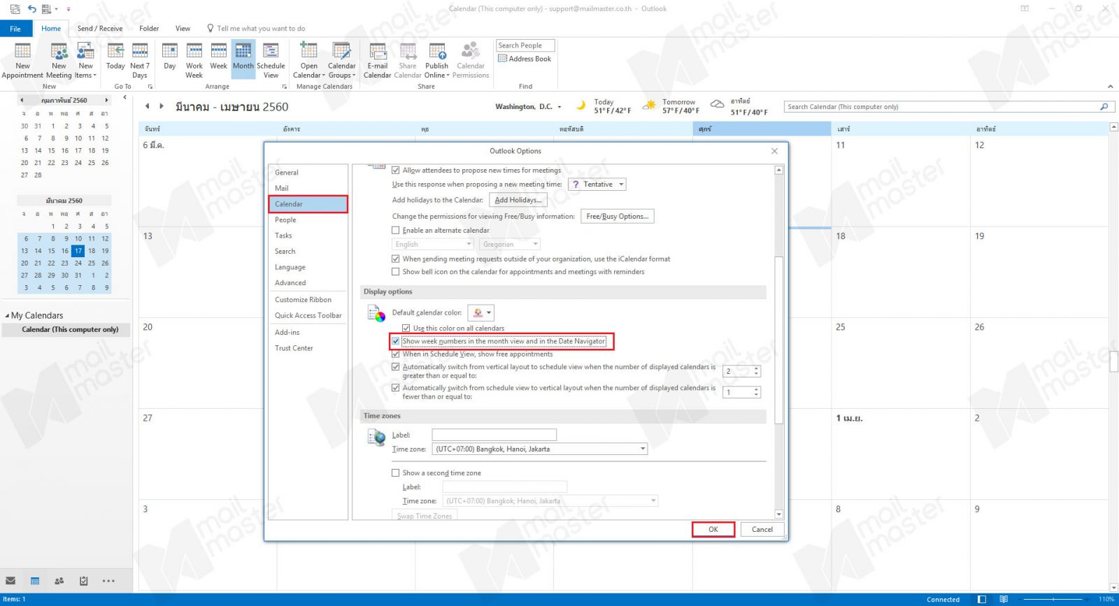Click the E-mail Calendar icon
Screen dimensions: 1119x606
(x=378, y=60)
